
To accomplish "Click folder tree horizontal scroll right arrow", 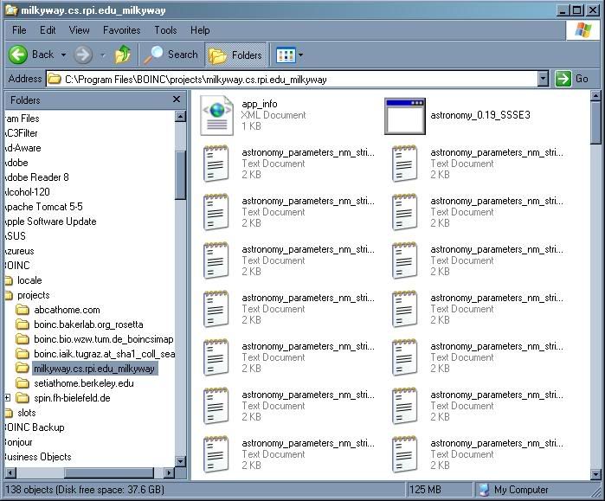I will [x=169, y=472].
